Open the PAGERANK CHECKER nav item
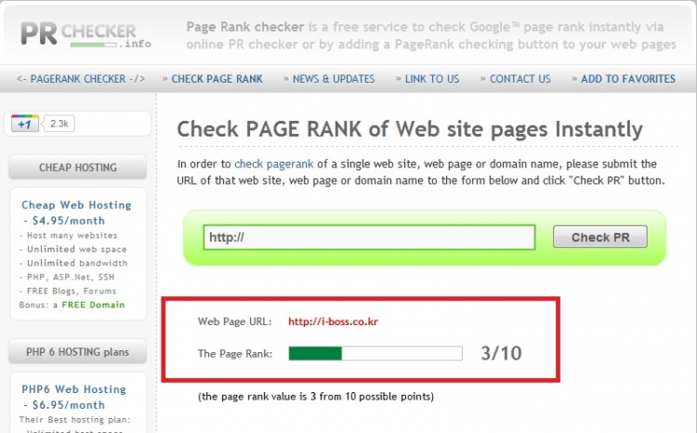697x433 pixels. pos(81,79)
